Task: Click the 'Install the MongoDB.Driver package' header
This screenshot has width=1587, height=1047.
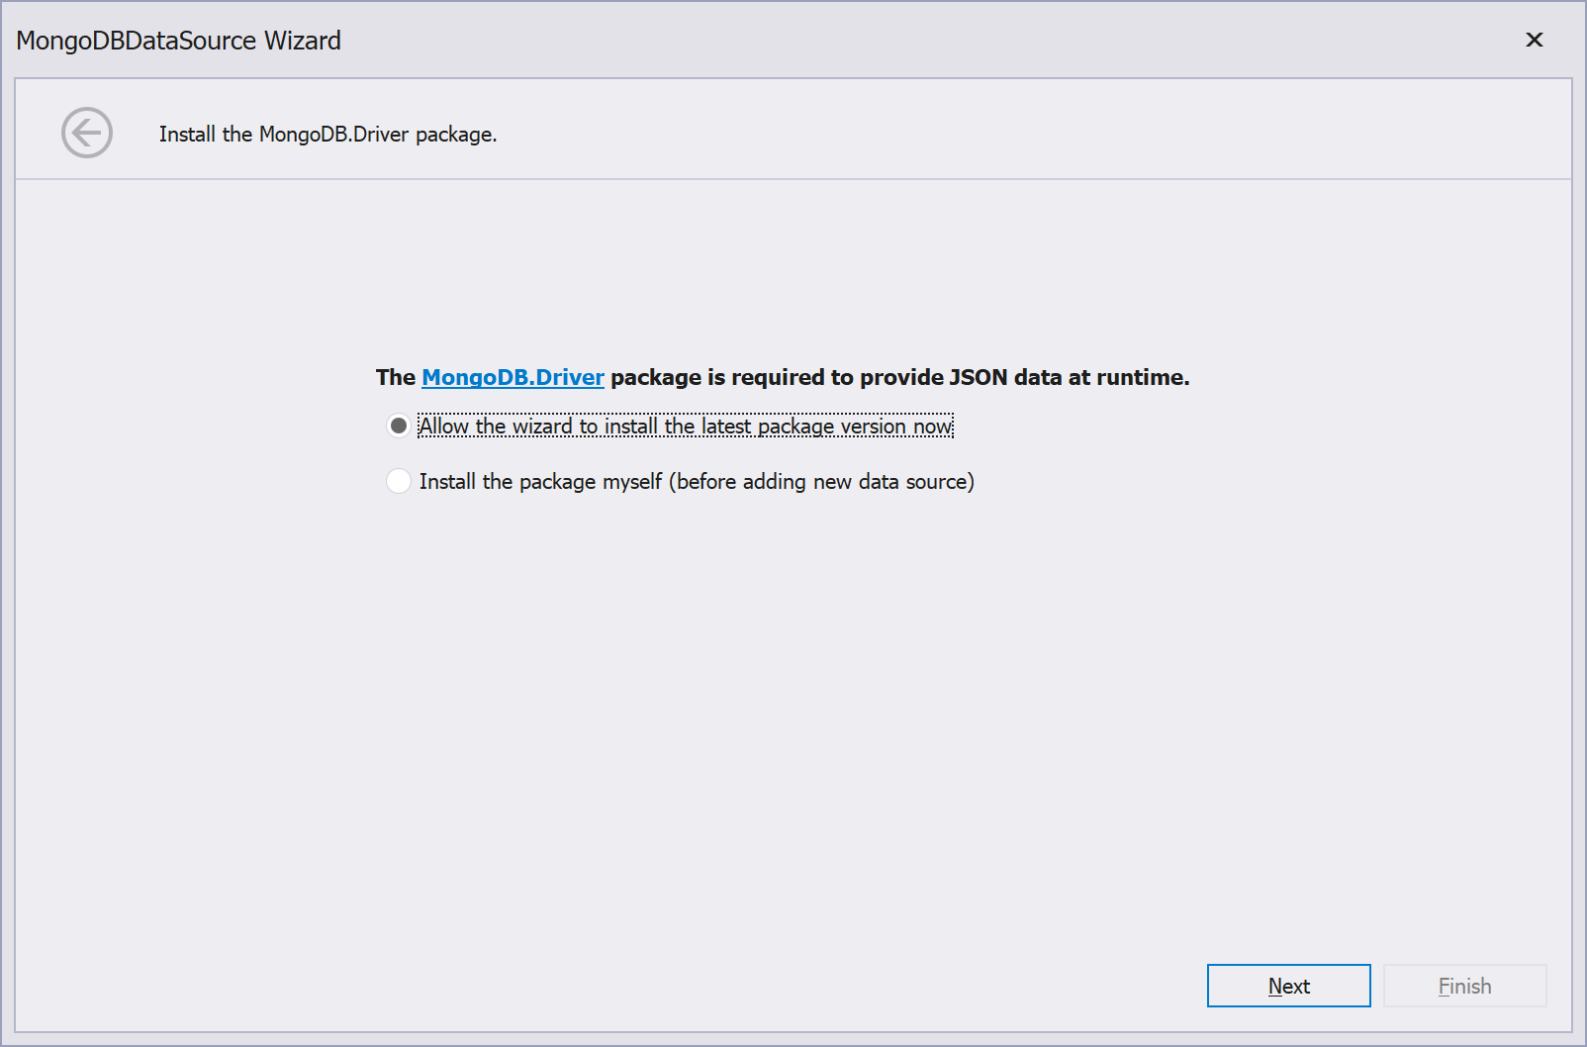Action: [x=329, y=134]
